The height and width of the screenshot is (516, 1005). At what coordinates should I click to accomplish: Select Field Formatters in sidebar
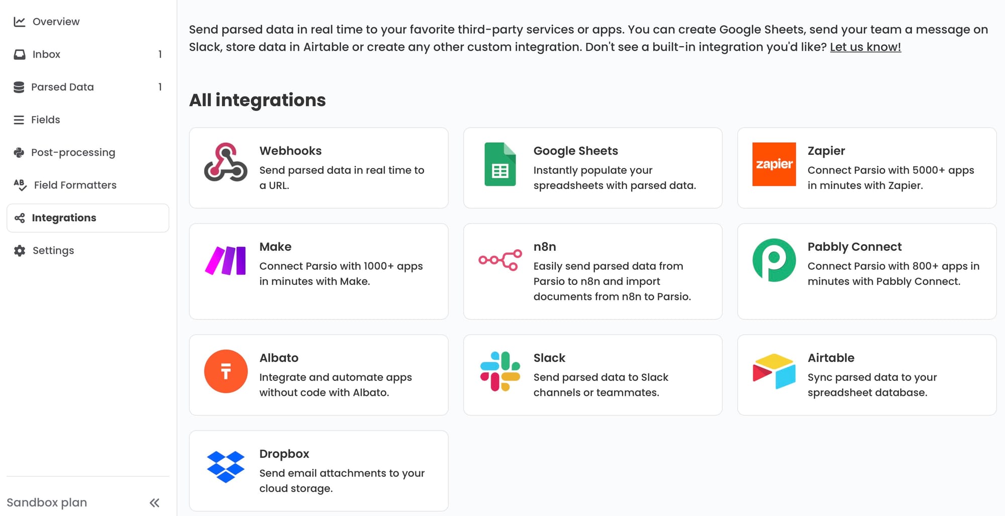tap(75, 185)
